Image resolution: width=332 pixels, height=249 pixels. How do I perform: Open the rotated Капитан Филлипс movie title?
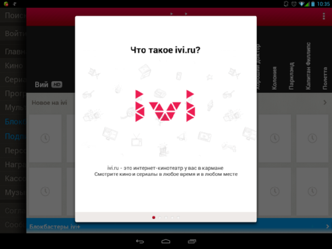[x=308, y=66]
